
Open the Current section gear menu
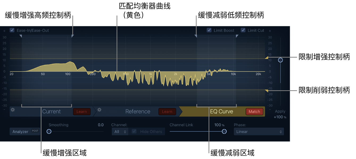coord(13,110)
